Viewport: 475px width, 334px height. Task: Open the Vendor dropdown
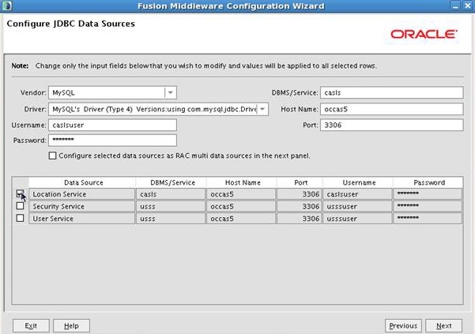coord(170,92)
